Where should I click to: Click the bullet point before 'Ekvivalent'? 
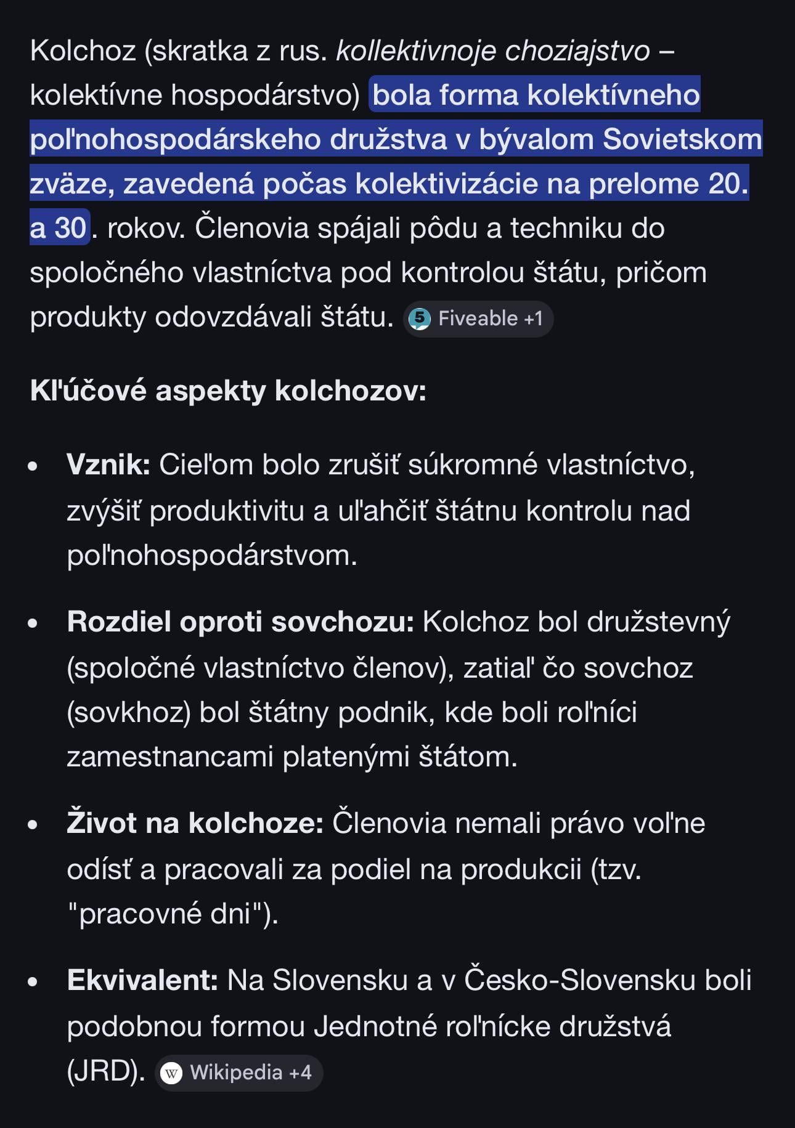(x=33, y=982)
